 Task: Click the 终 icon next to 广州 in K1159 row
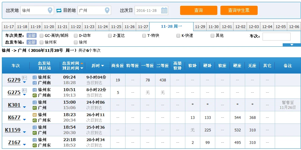click(34, 133)
